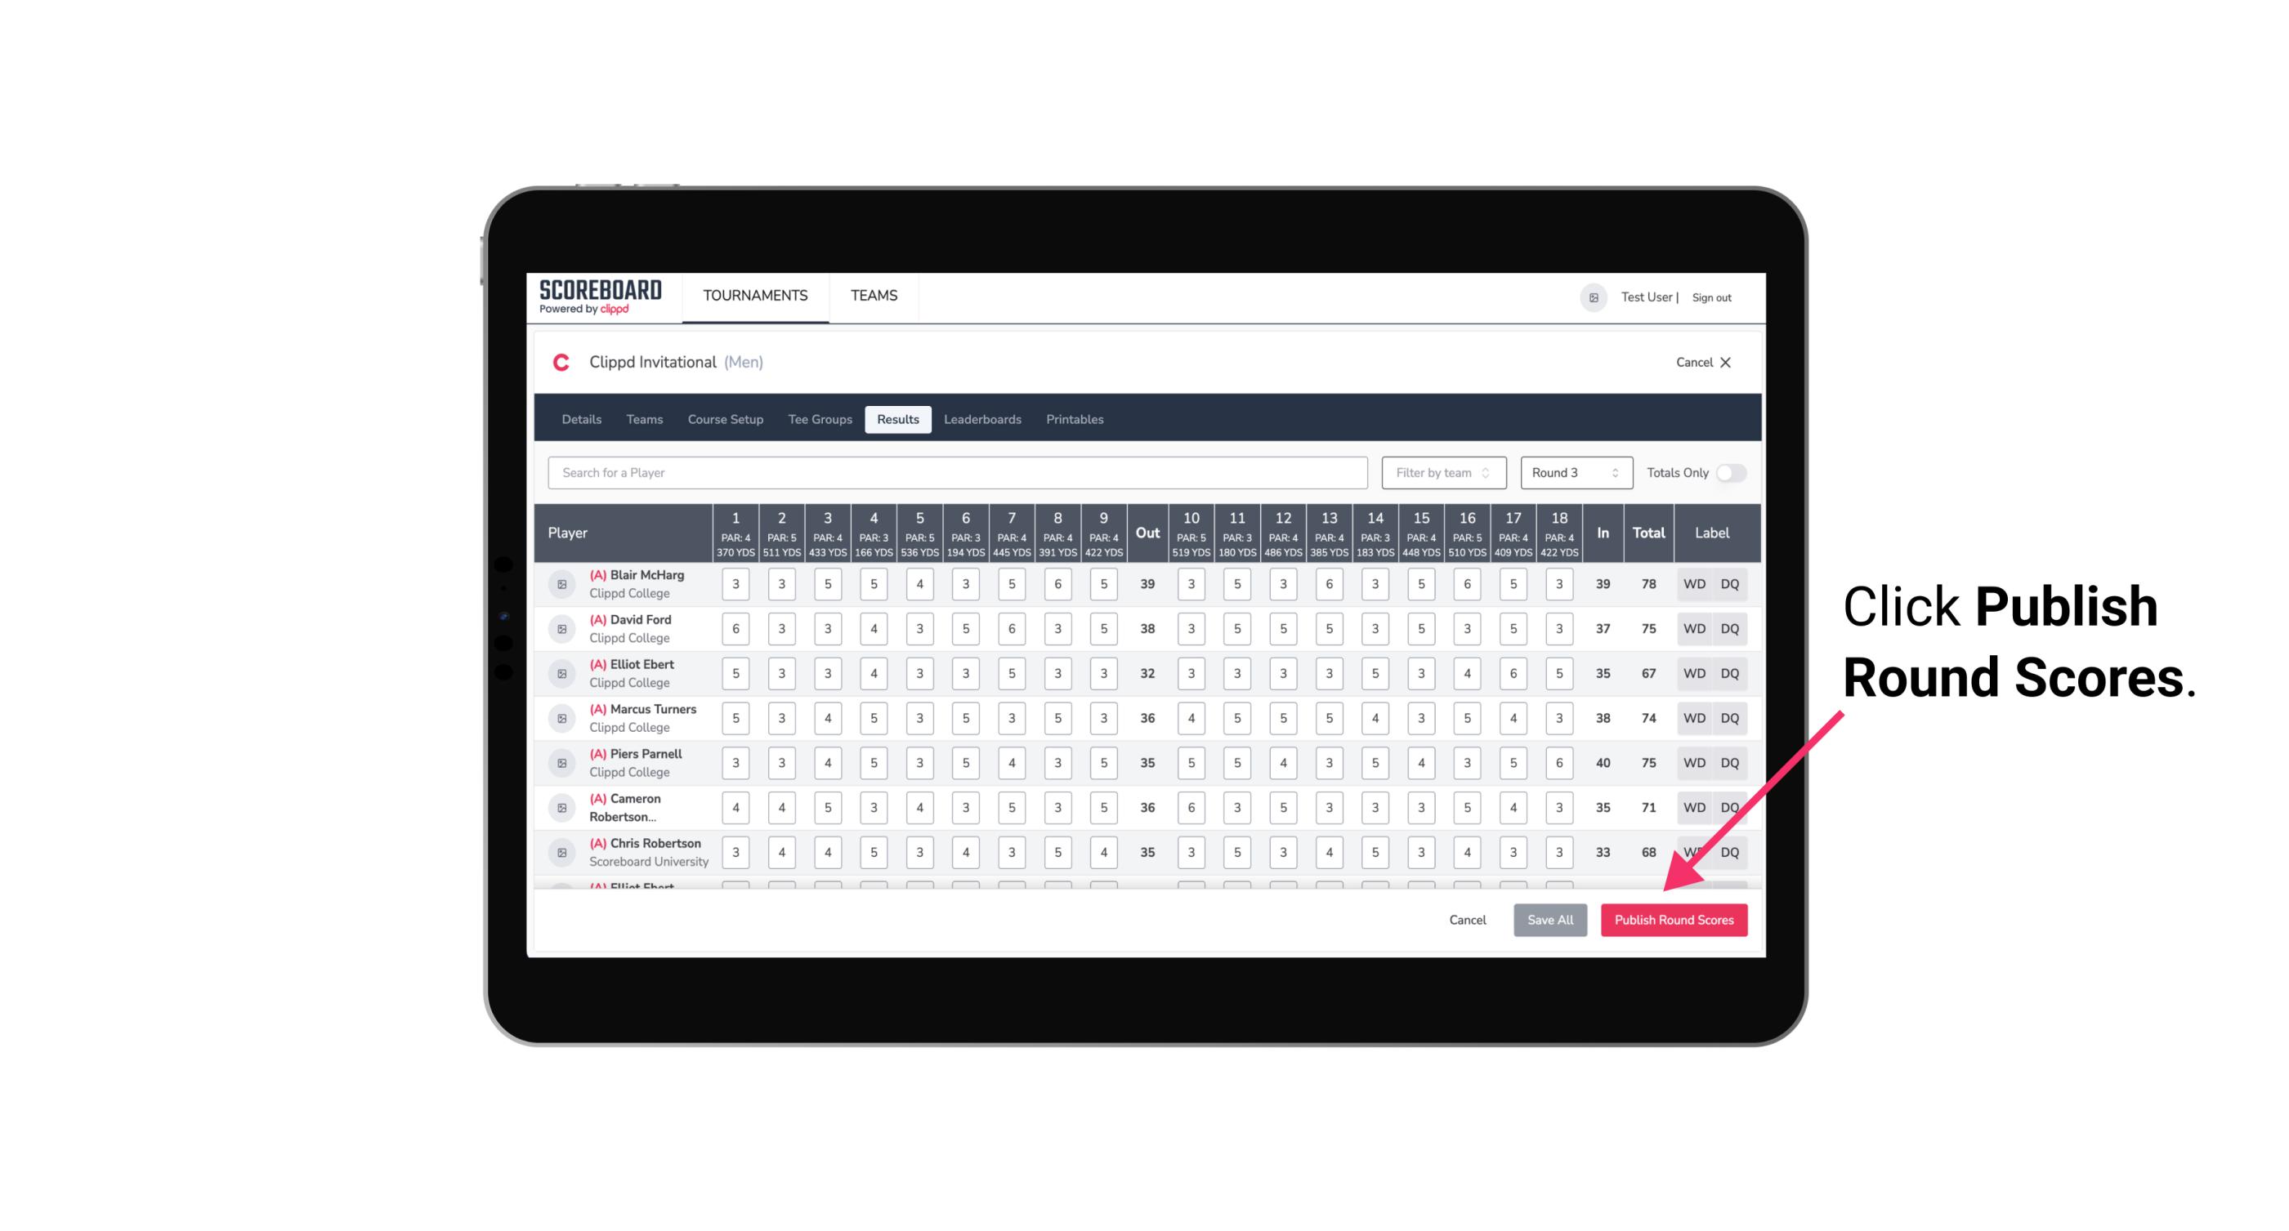The image size is (2289, 1231).
Task: Click the WD icon for Cameron Robertson
Action: pyautogui.click(x=1693, y=806)
